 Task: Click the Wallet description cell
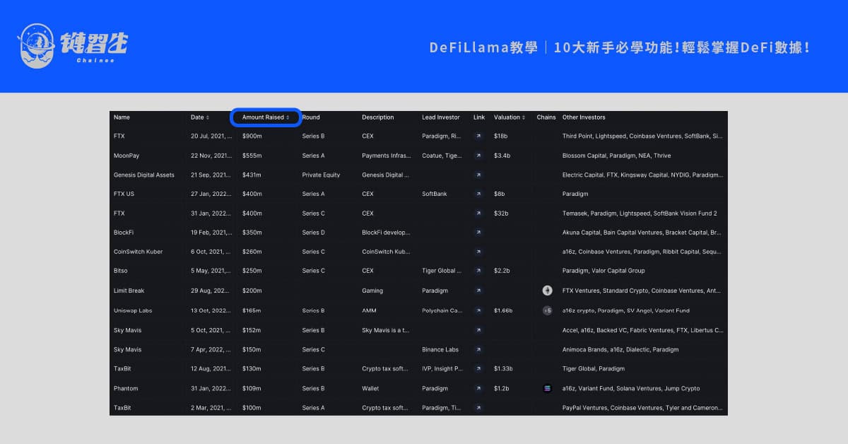tap(370, 388)
